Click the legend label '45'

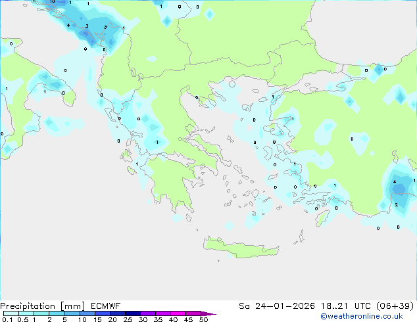188,319
